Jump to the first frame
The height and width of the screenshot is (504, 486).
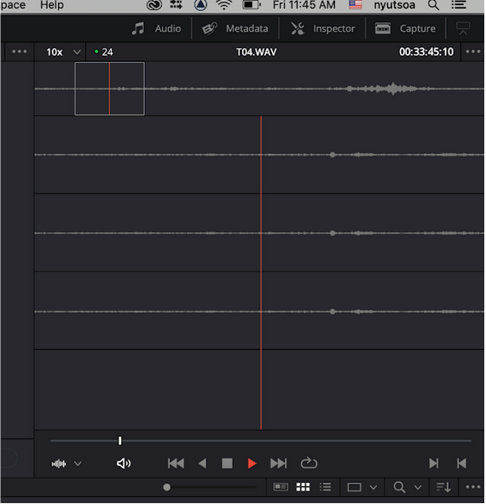click(176, 463)
